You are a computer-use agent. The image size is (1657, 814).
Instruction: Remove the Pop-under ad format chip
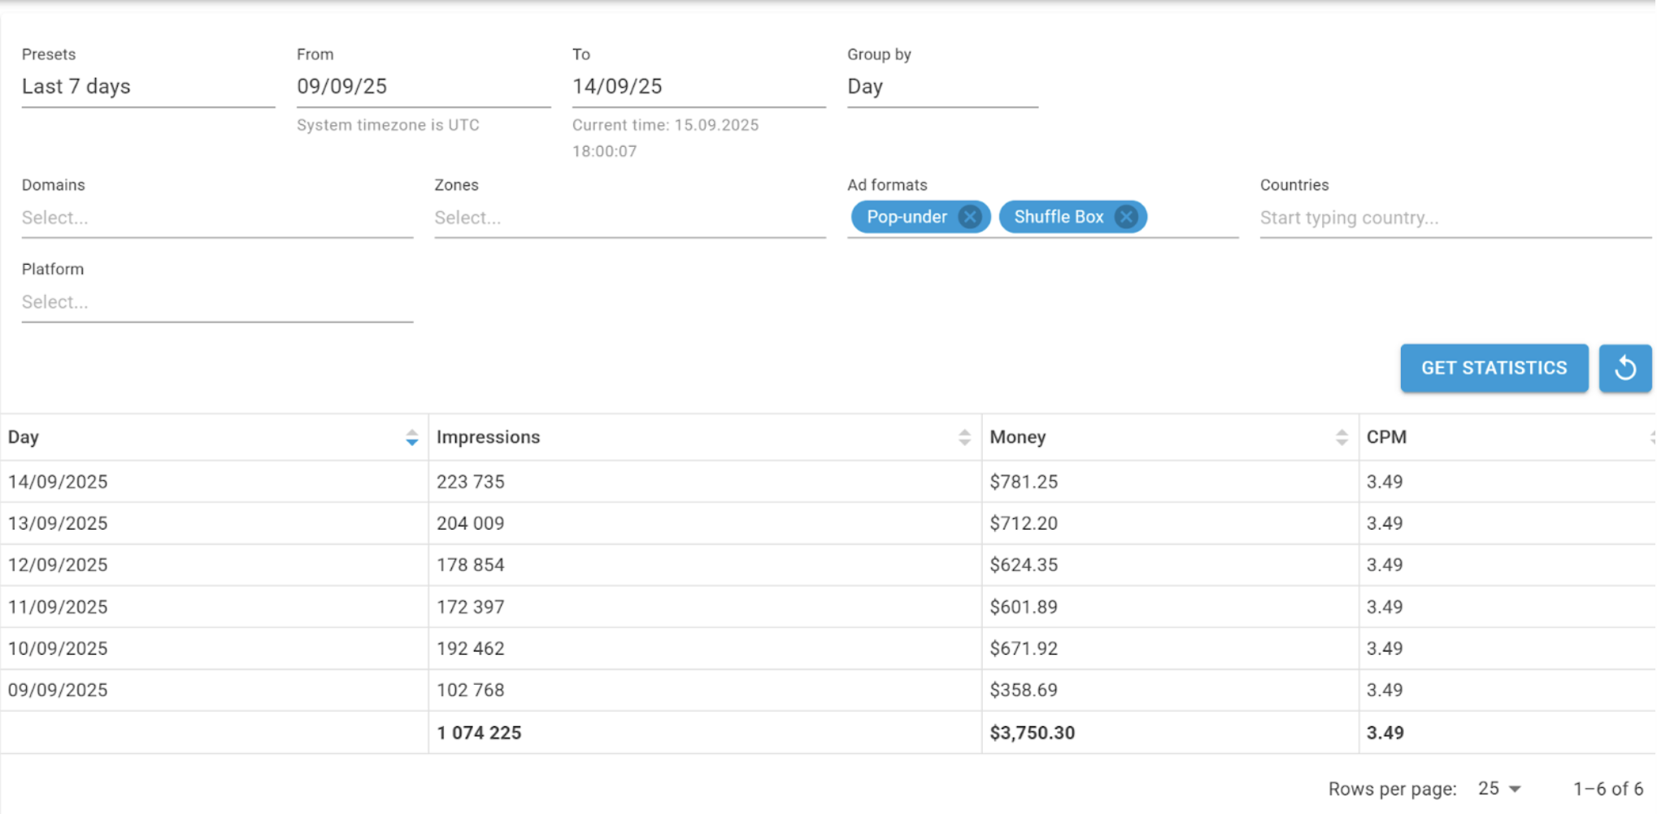pos(969,217)
